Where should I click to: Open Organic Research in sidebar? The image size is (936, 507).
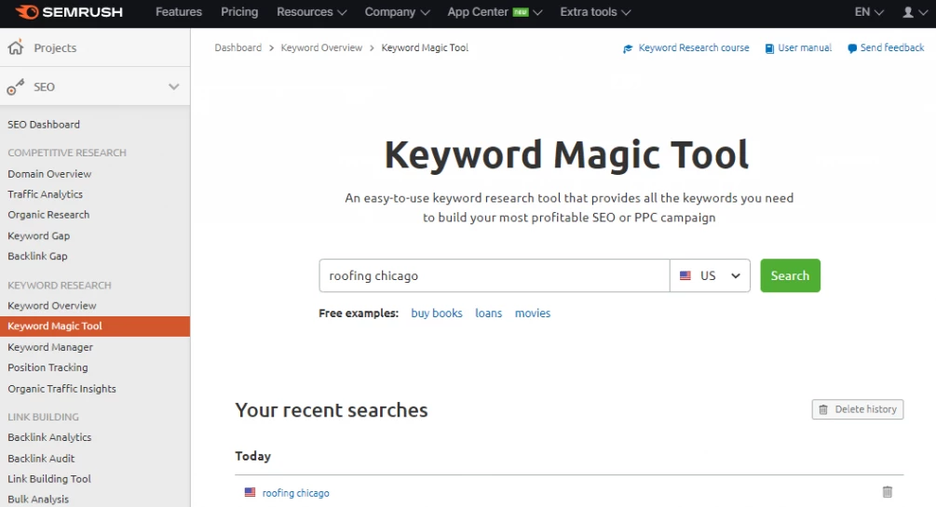[x=48, y=215]
